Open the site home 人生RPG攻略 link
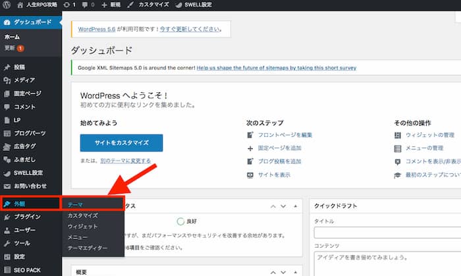This screenshot has width=461, height=276. (x=38, y=5)
